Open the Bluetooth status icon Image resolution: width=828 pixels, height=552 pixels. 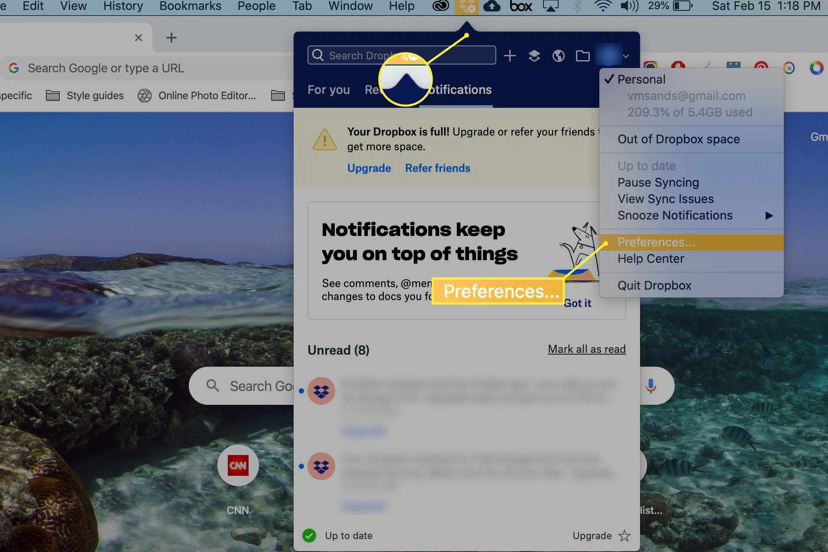pyautogui.click(x=577, y=6)
